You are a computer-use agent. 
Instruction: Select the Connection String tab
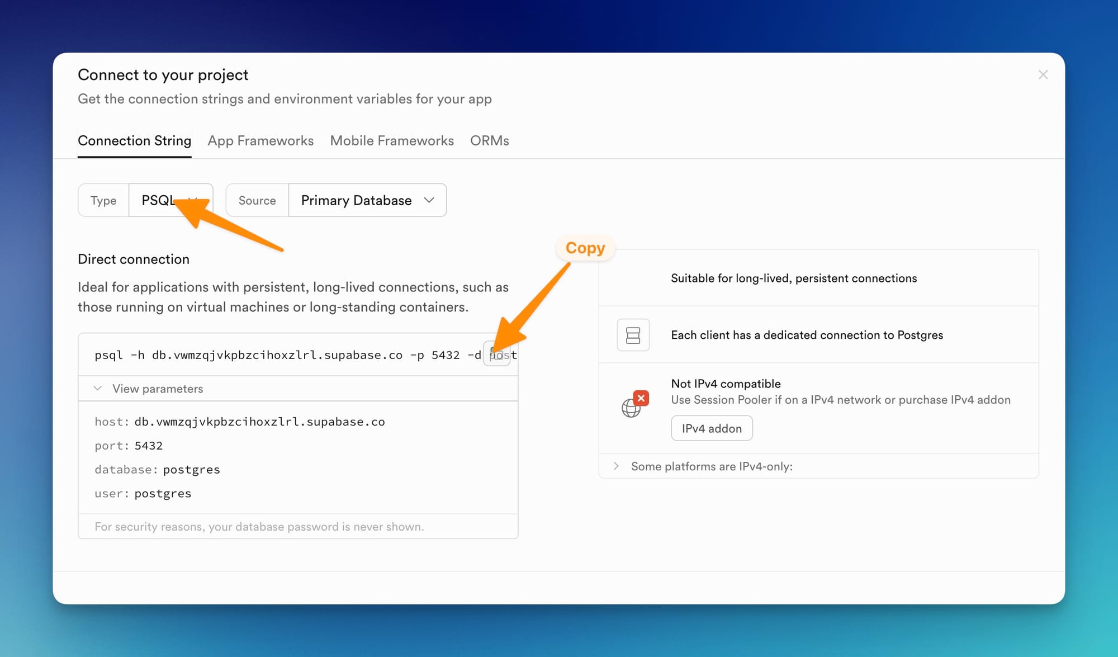pos(134,141)
